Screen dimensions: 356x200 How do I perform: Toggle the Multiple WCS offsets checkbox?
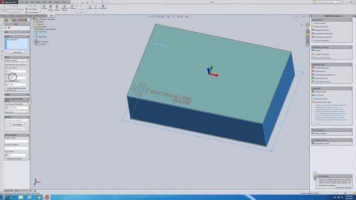click(x=6, y=159)
